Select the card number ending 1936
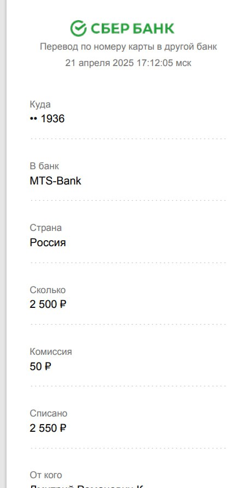Screen dimensions: 243x488 click(x=47, y=118)
